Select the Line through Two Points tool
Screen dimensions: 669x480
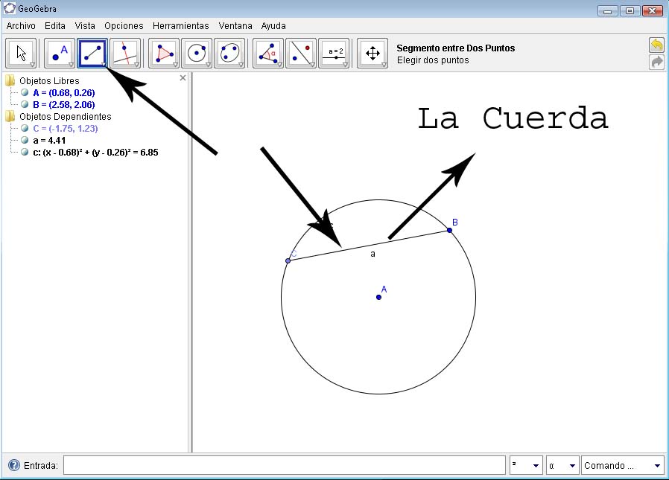point(126,52)
